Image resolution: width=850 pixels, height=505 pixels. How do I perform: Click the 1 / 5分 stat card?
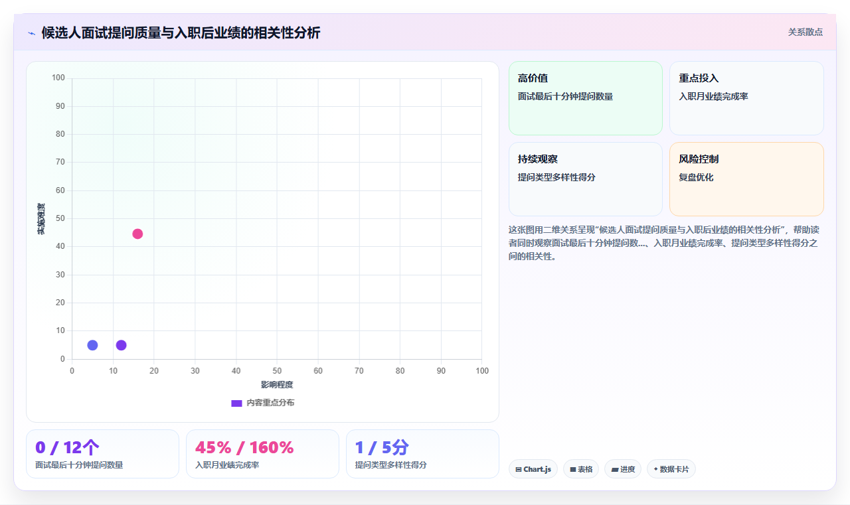[422, 454]
